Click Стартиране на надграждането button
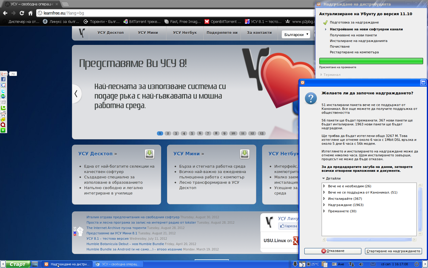 pyautogui.click(x=393, y=251)
